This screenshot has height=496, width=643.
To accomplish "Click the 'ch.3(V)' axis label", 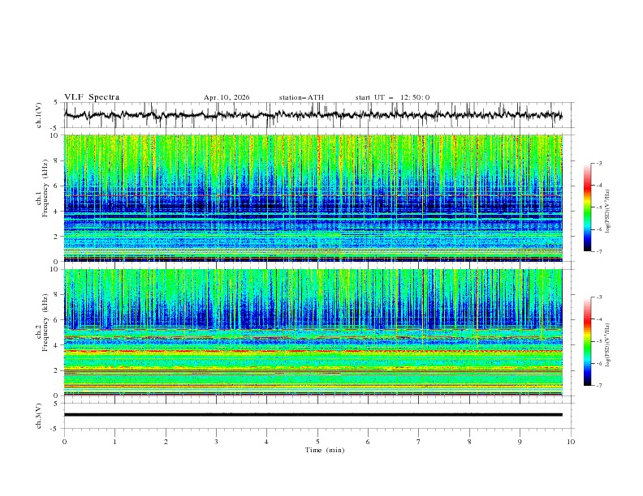I will [39, 417].
